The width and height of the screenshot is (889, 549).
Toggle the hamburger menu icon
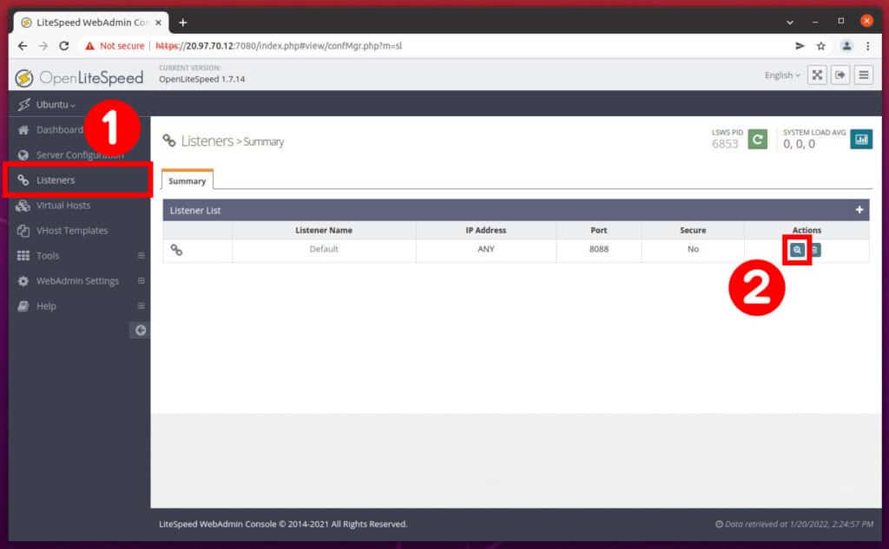click(864, 75)
